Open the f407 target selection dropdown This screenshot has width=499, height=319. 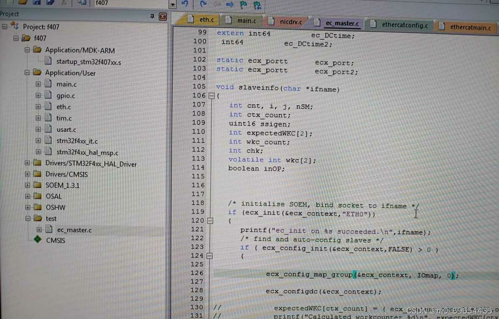coord(172,4)
